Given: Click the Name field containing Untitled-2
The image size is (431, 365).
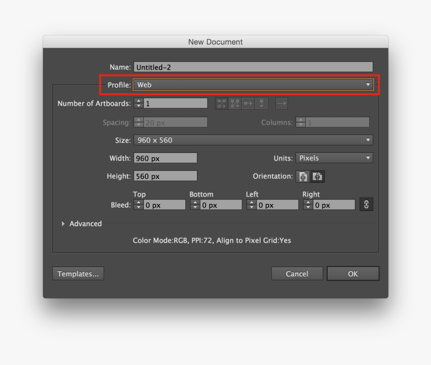Looking at the screenshot, I should click(253, 67).
